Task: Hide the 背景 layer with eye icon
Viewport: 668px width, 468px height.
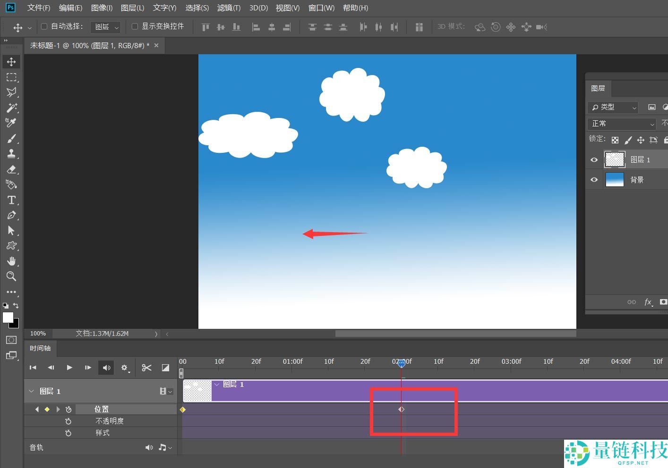Action: 594,180
